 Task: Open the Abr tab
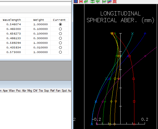point(24,91)
